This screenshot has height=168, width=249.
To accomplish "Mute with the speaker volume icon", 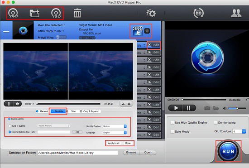I will (225, 109).
